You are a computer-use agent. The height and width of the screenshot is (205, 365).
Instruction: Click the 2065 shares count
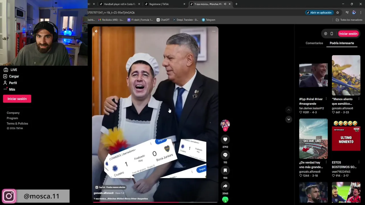[x=225, y=193]
